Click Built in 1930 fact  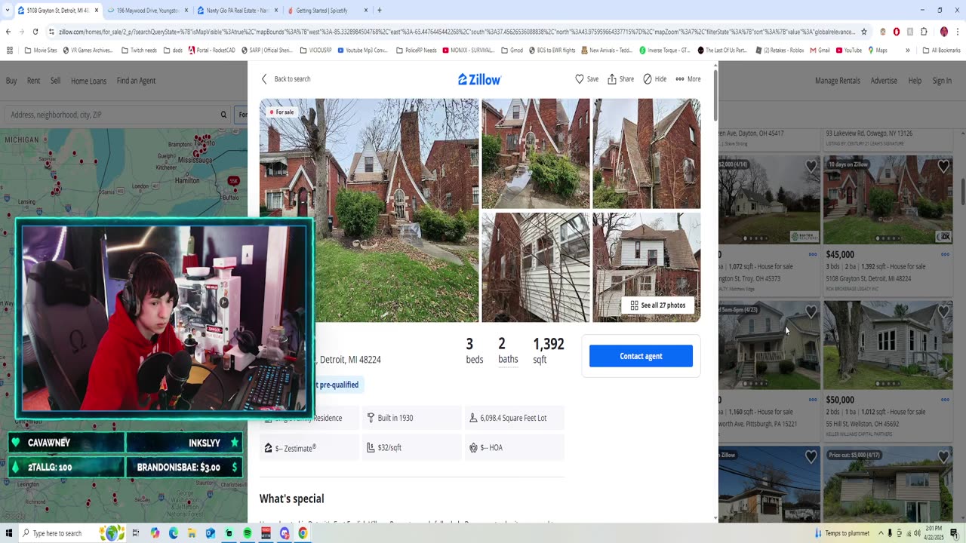pos(412,418)
